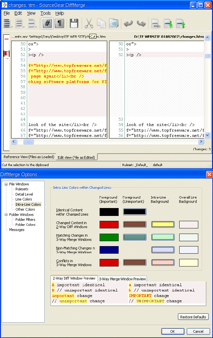Pick Conflicts pink intra-line background swatch

pyautogui.click(x=163, y=263)
